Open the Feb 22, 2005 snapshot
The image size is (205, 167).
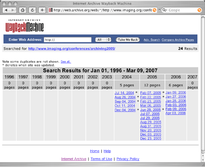(150, 97)
